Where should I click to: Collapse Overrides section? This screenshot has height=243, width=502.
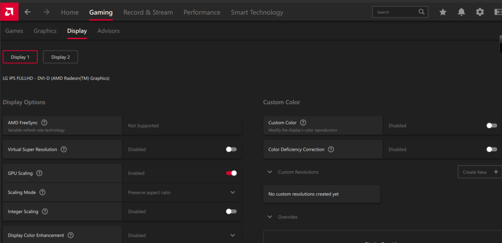(x=270, y=217)
